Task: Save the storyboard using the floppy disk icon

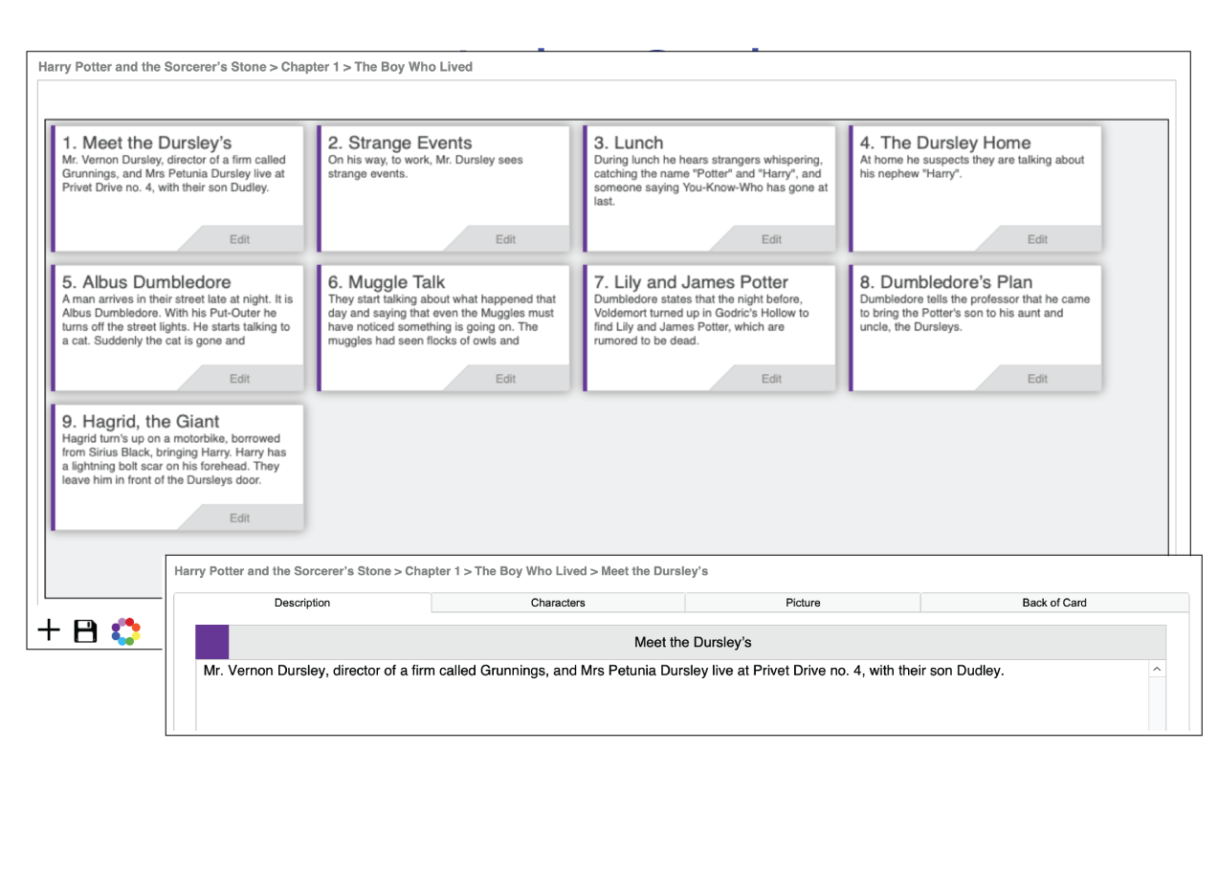Action: point(84,629)
